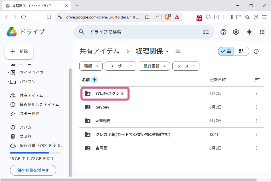The width and height of the screenshot is (271, 182).
Task: Expand the 経理関係 breadcrumb dropdown arrow
Action: [x=167, y=51]
